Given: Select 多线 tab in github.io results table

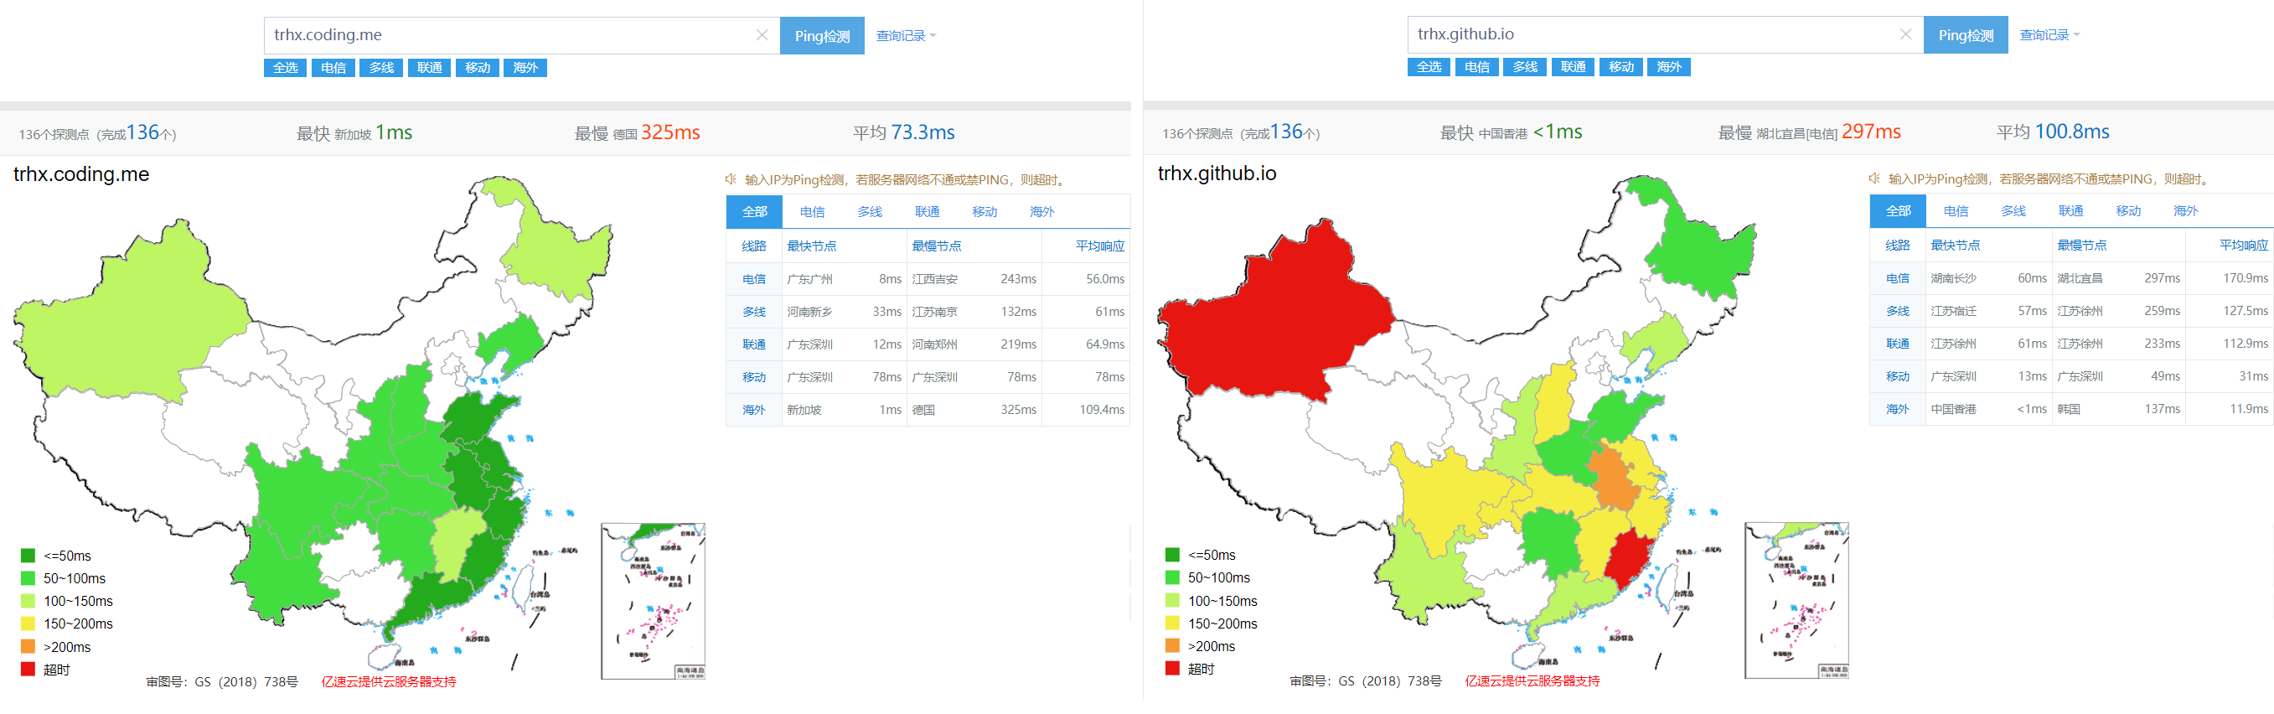Looking at the screenshot, I should tap(2013, 212).
